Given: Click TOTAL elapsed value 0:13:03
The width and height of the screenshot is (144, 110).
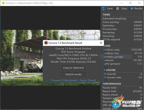Looking at the screenshot, I should coord(138,39).
